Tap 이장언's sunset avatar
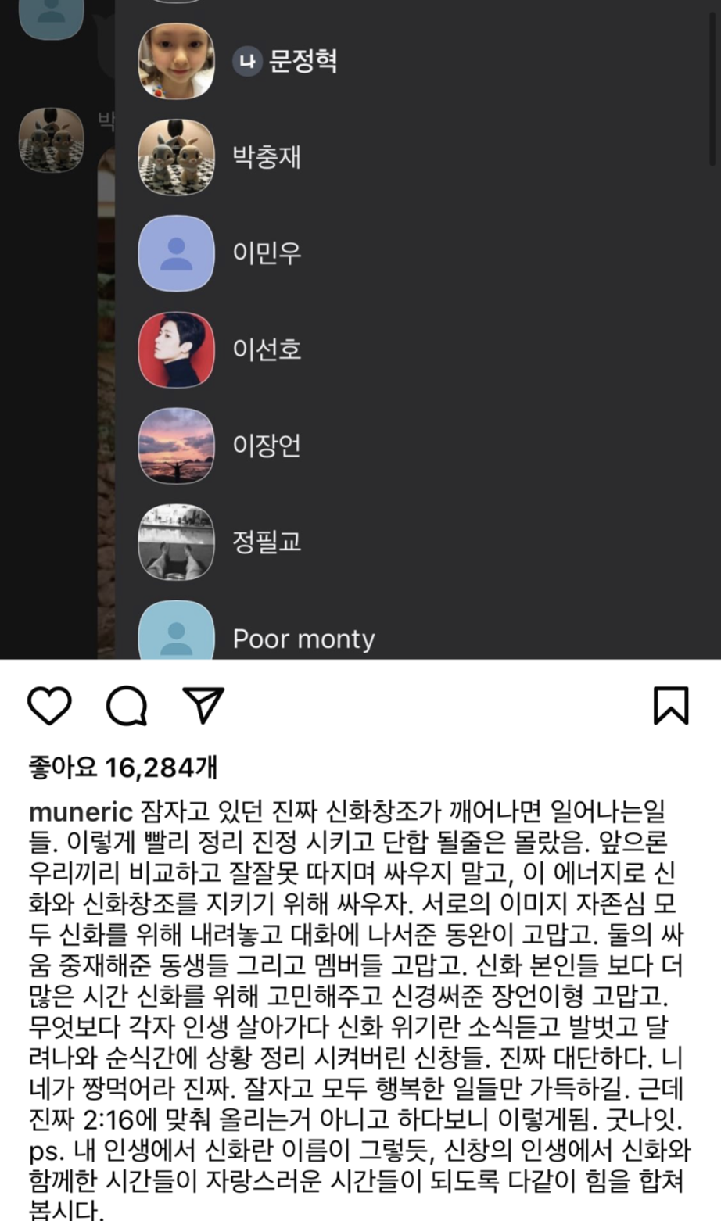 click(x=176, y=446)
